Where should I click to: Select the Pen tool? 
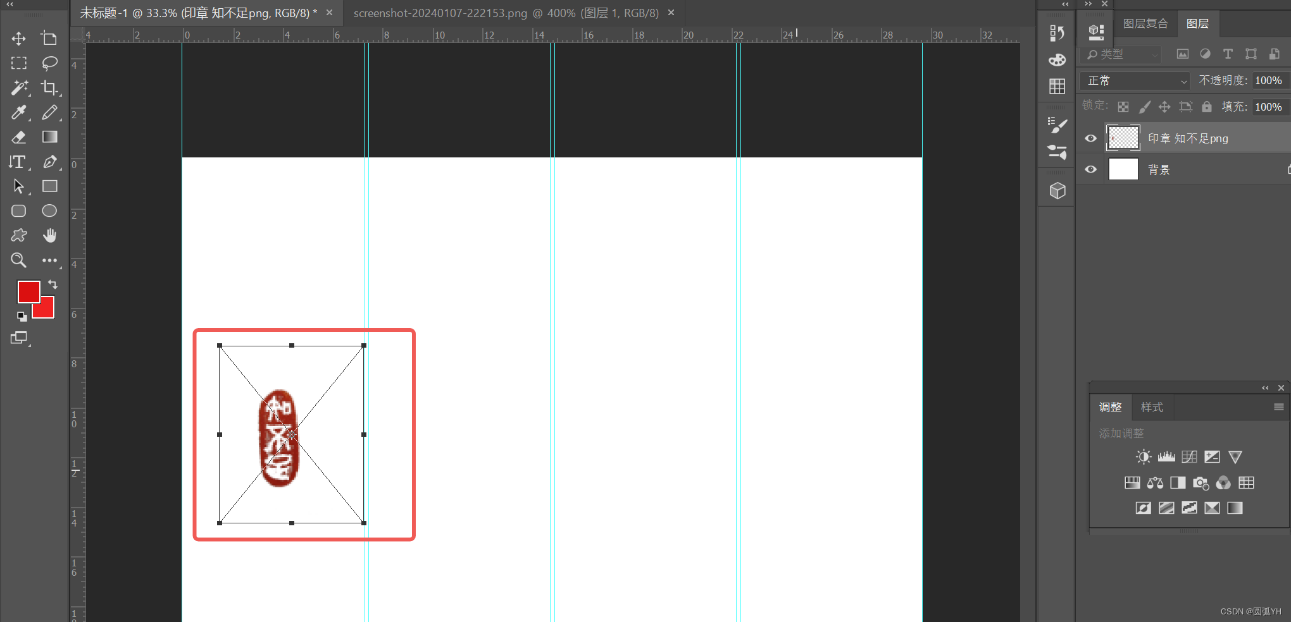[49, 162]
